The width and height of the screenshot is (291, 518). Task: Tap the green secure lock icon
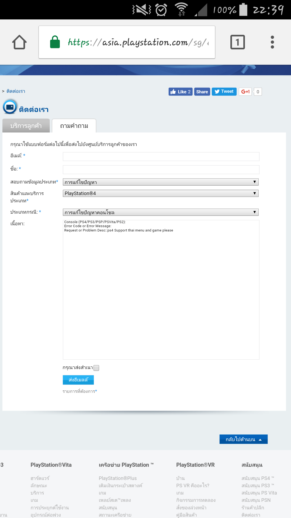pos(55,42)
